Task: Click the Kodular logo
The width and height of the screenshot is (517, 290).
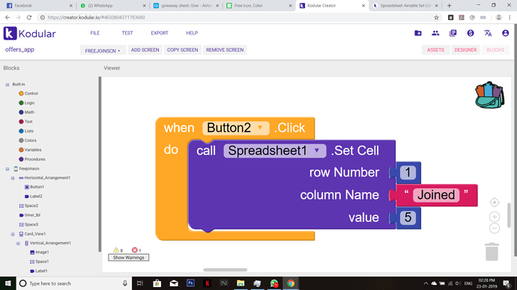Action: (30, 34)
